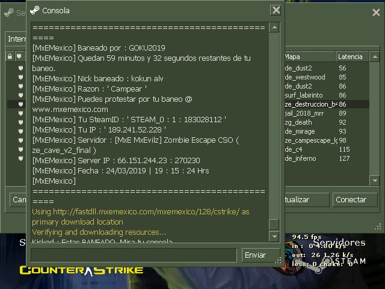Send command with the Enviar button

click(260, 255)
